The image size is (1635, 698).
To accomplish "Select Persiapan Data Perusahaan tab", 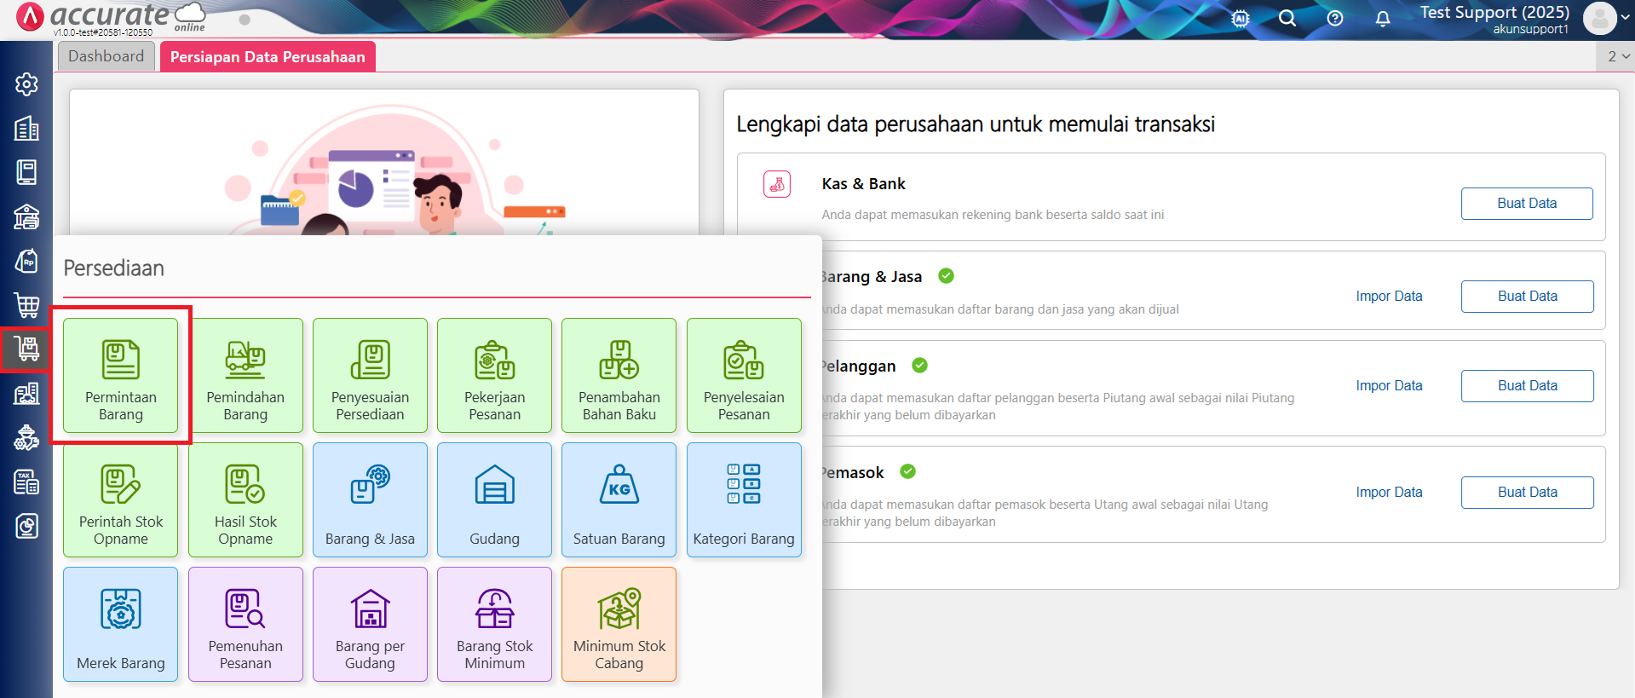I will (x=268, y=57).
